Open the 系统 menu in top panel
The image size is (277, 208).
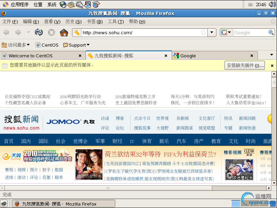[52, 4]
